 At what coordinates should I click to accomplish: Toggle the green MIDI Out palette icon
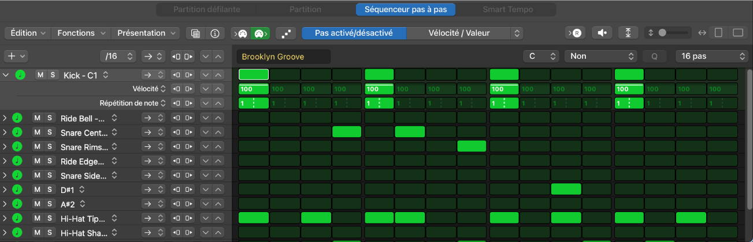point(260,33)
